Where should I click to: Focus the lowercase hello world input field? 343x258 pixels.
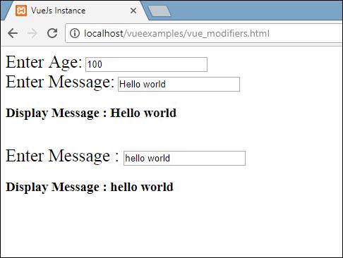pyautogui.click(x=184, y=158)
